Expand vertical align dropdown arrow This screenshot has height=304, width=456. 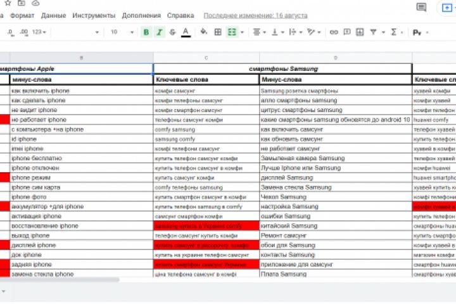(282, 32)
